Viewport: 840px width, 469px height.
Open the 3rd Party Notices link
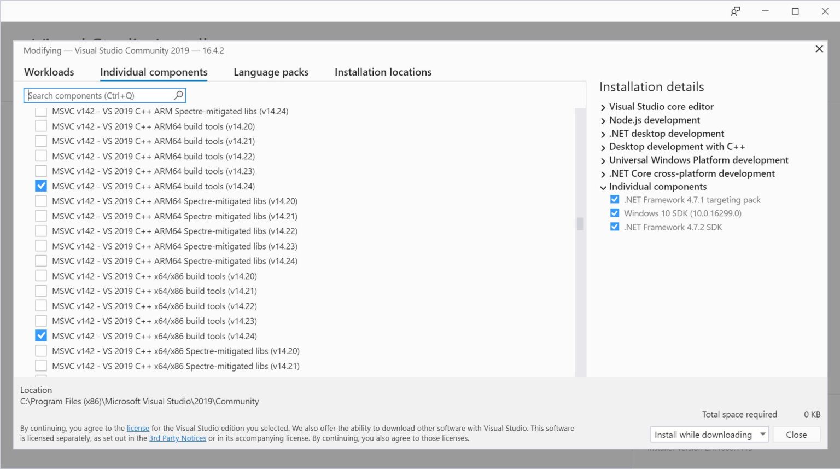[178, 438]
